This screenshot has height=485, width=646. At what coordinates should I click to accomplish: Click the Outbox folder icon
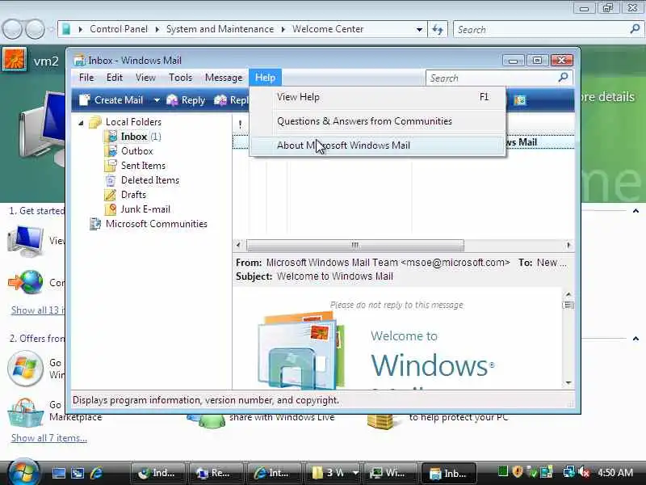[111, 151]
